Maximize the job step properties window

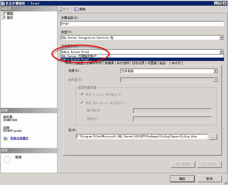pos(220,3)
